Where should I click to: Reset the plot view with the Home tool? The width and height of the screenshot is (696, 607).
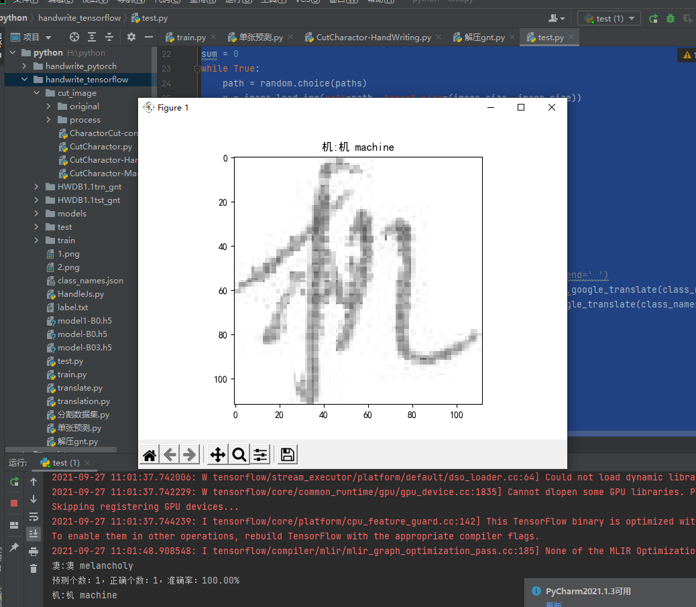coord(149,454)
